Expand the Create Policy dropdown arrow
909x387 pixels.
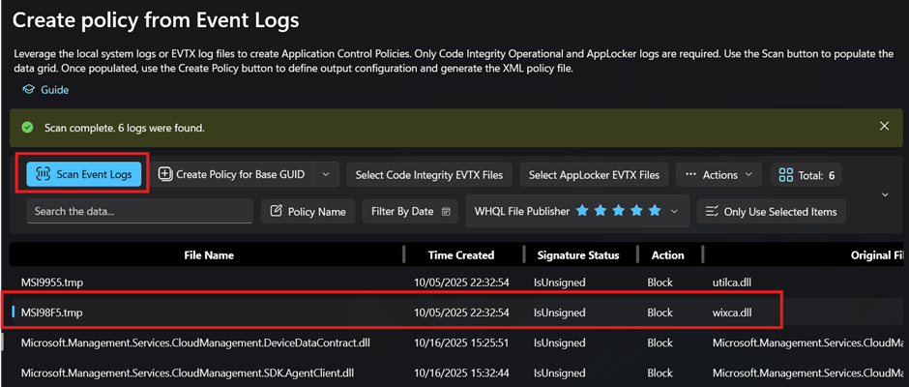point(326,174)
